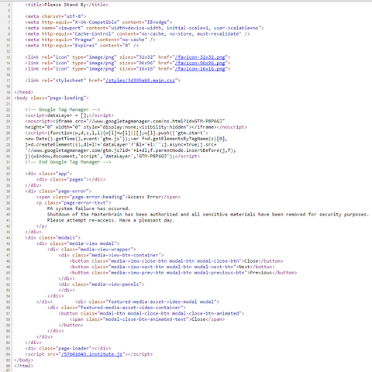Click the modal-close-btn-animated button line
This screenshot has height=372, width=372.
coord(151,313)
